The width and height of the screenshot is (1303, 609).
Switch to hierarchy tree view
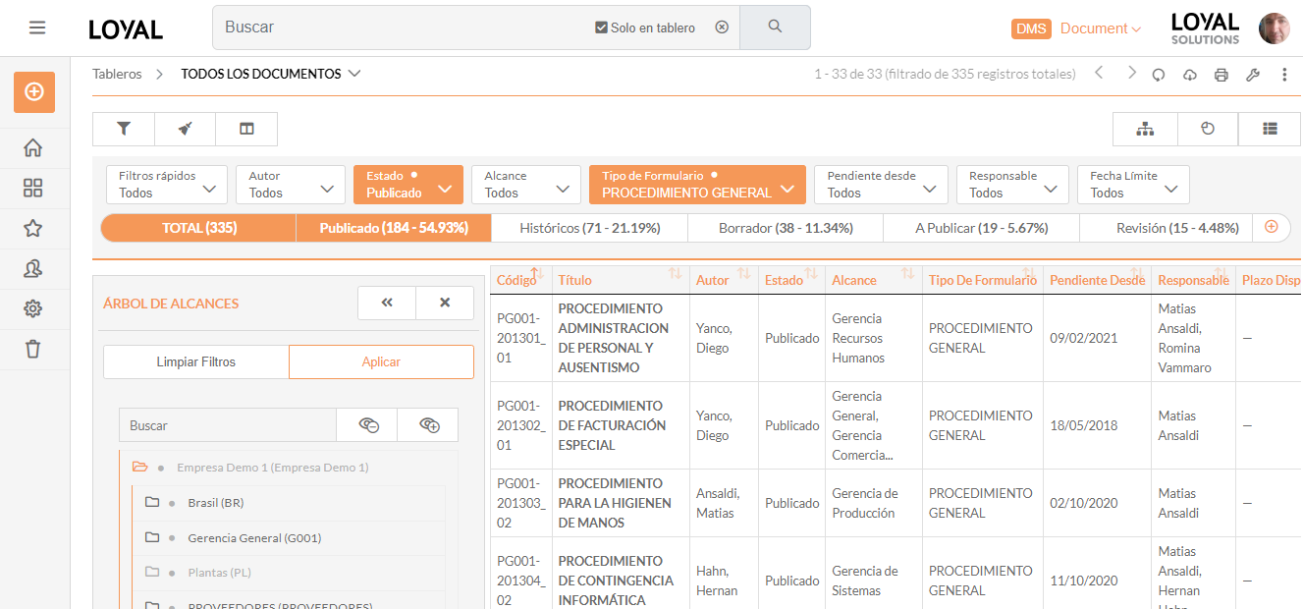pos(1145,129)
